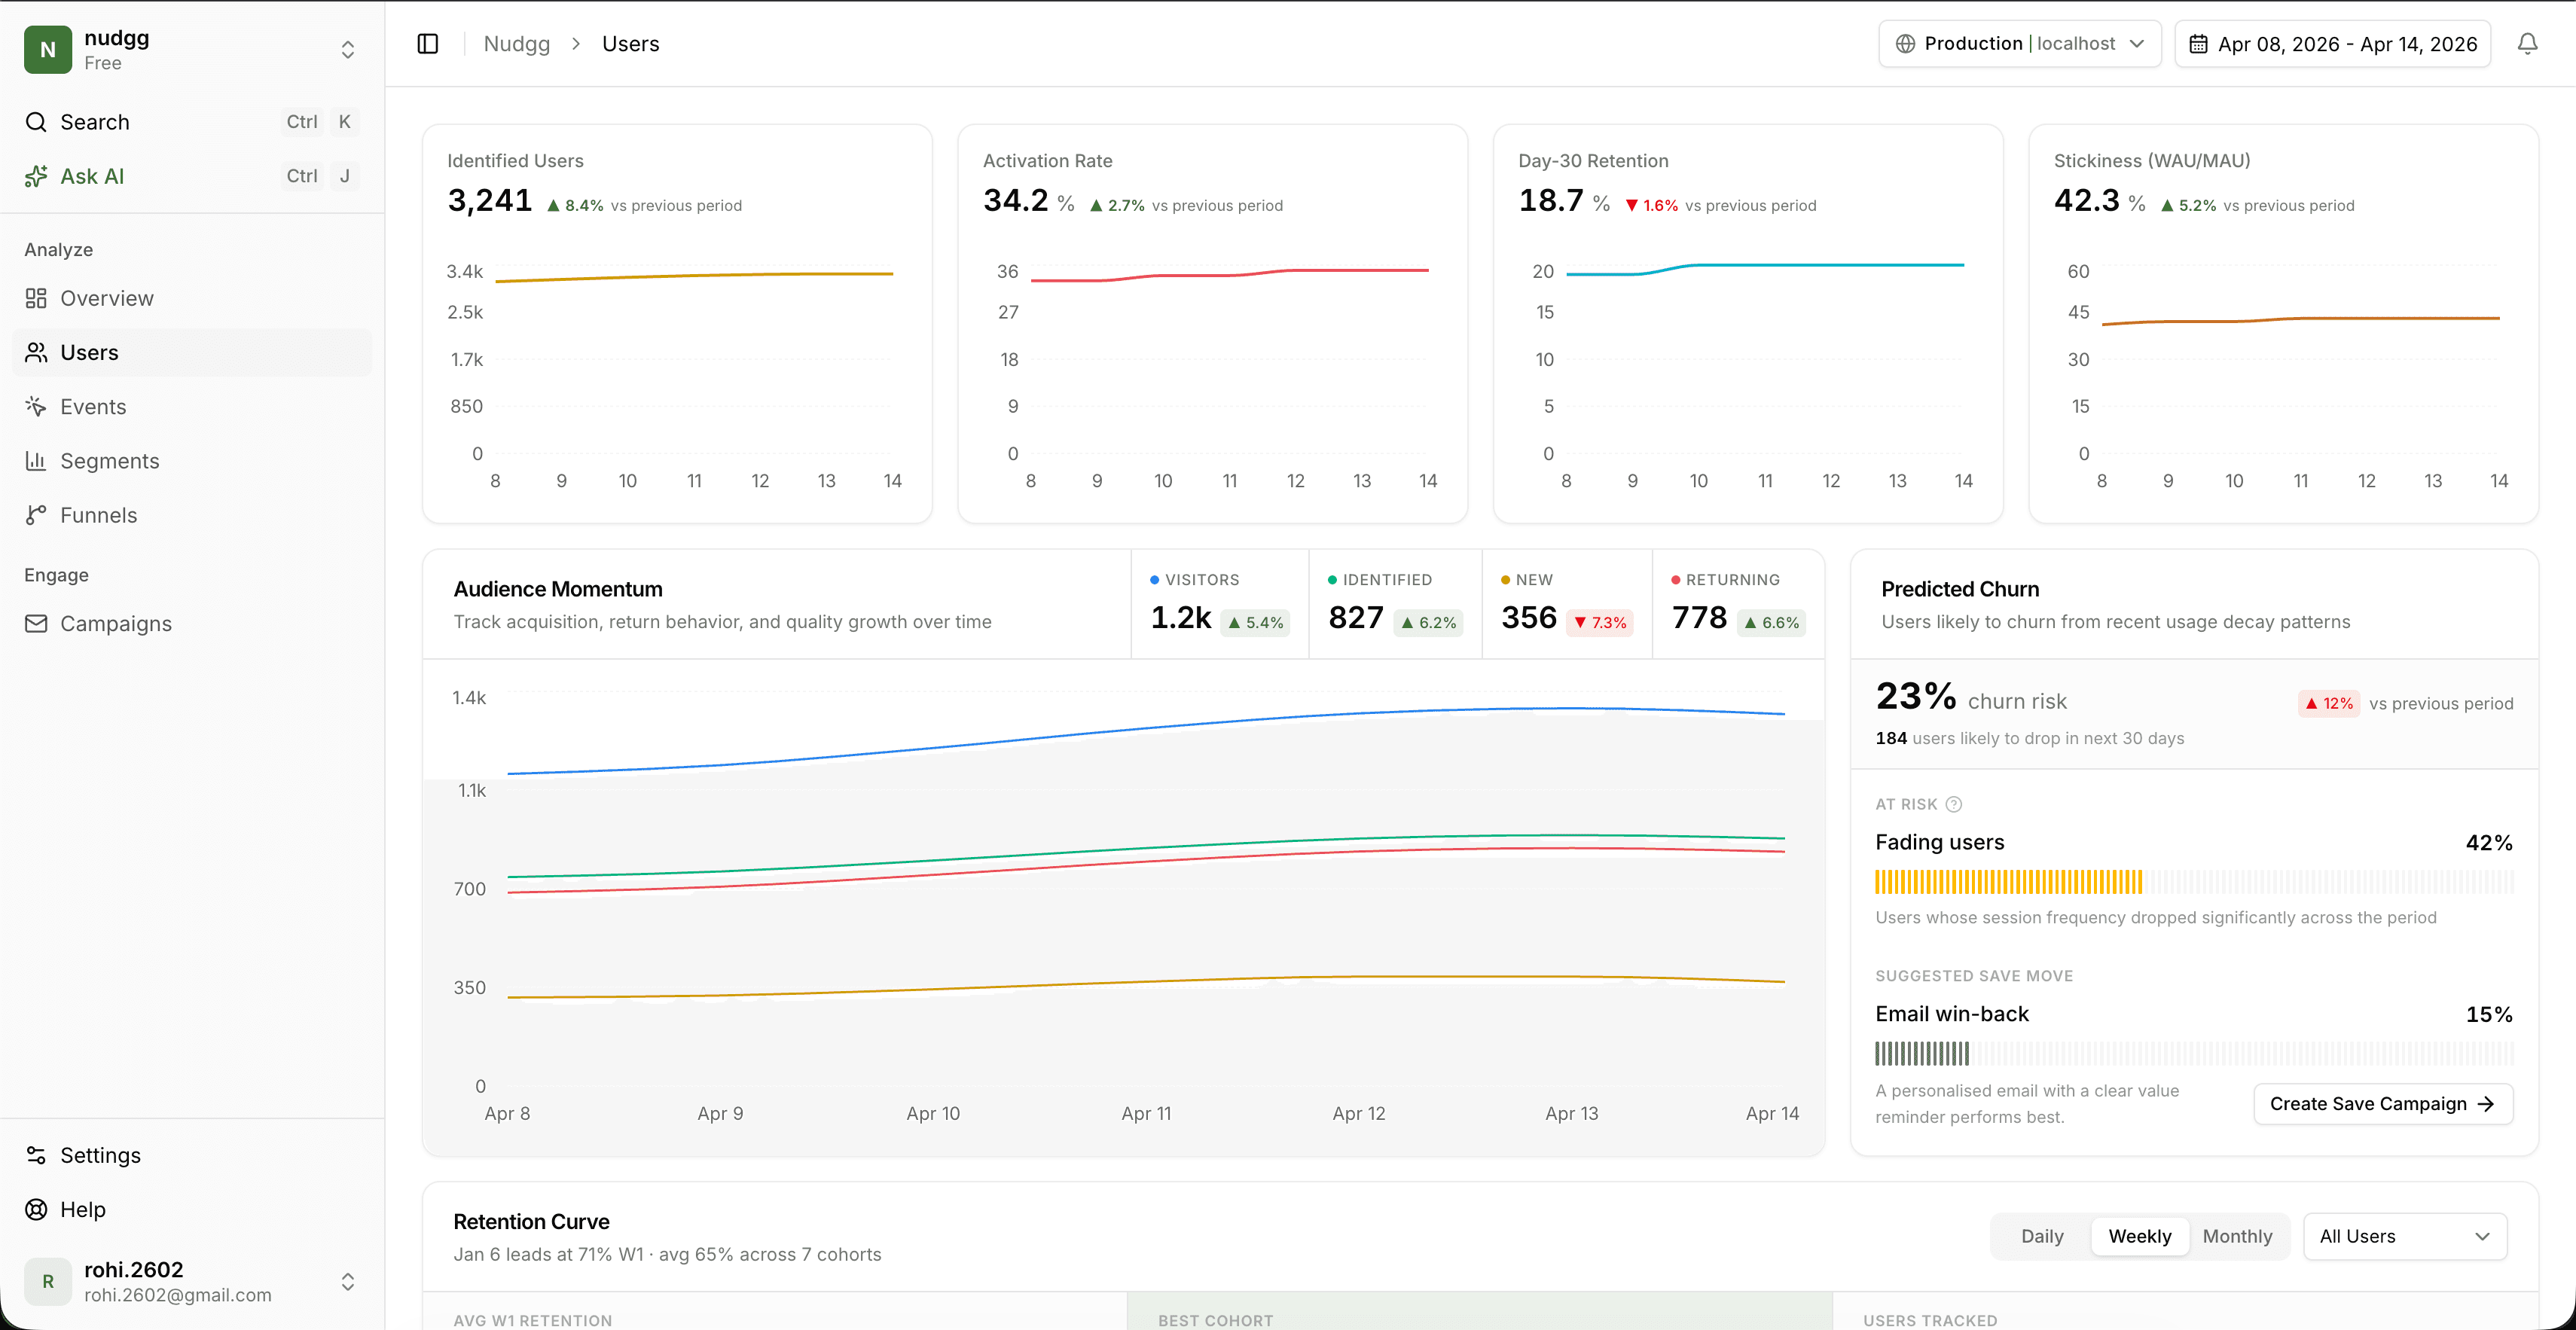
Task: Click the 12% churn change badge
Action: [x=2329, y=703]
